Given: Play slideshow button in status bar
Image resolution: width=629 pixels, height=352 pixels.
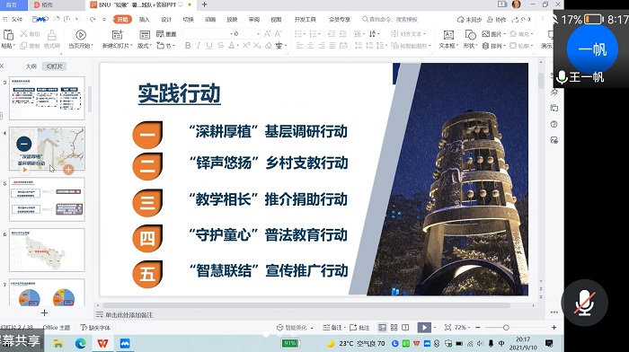Looking at the screenshot, I should (x=424, y=328).
